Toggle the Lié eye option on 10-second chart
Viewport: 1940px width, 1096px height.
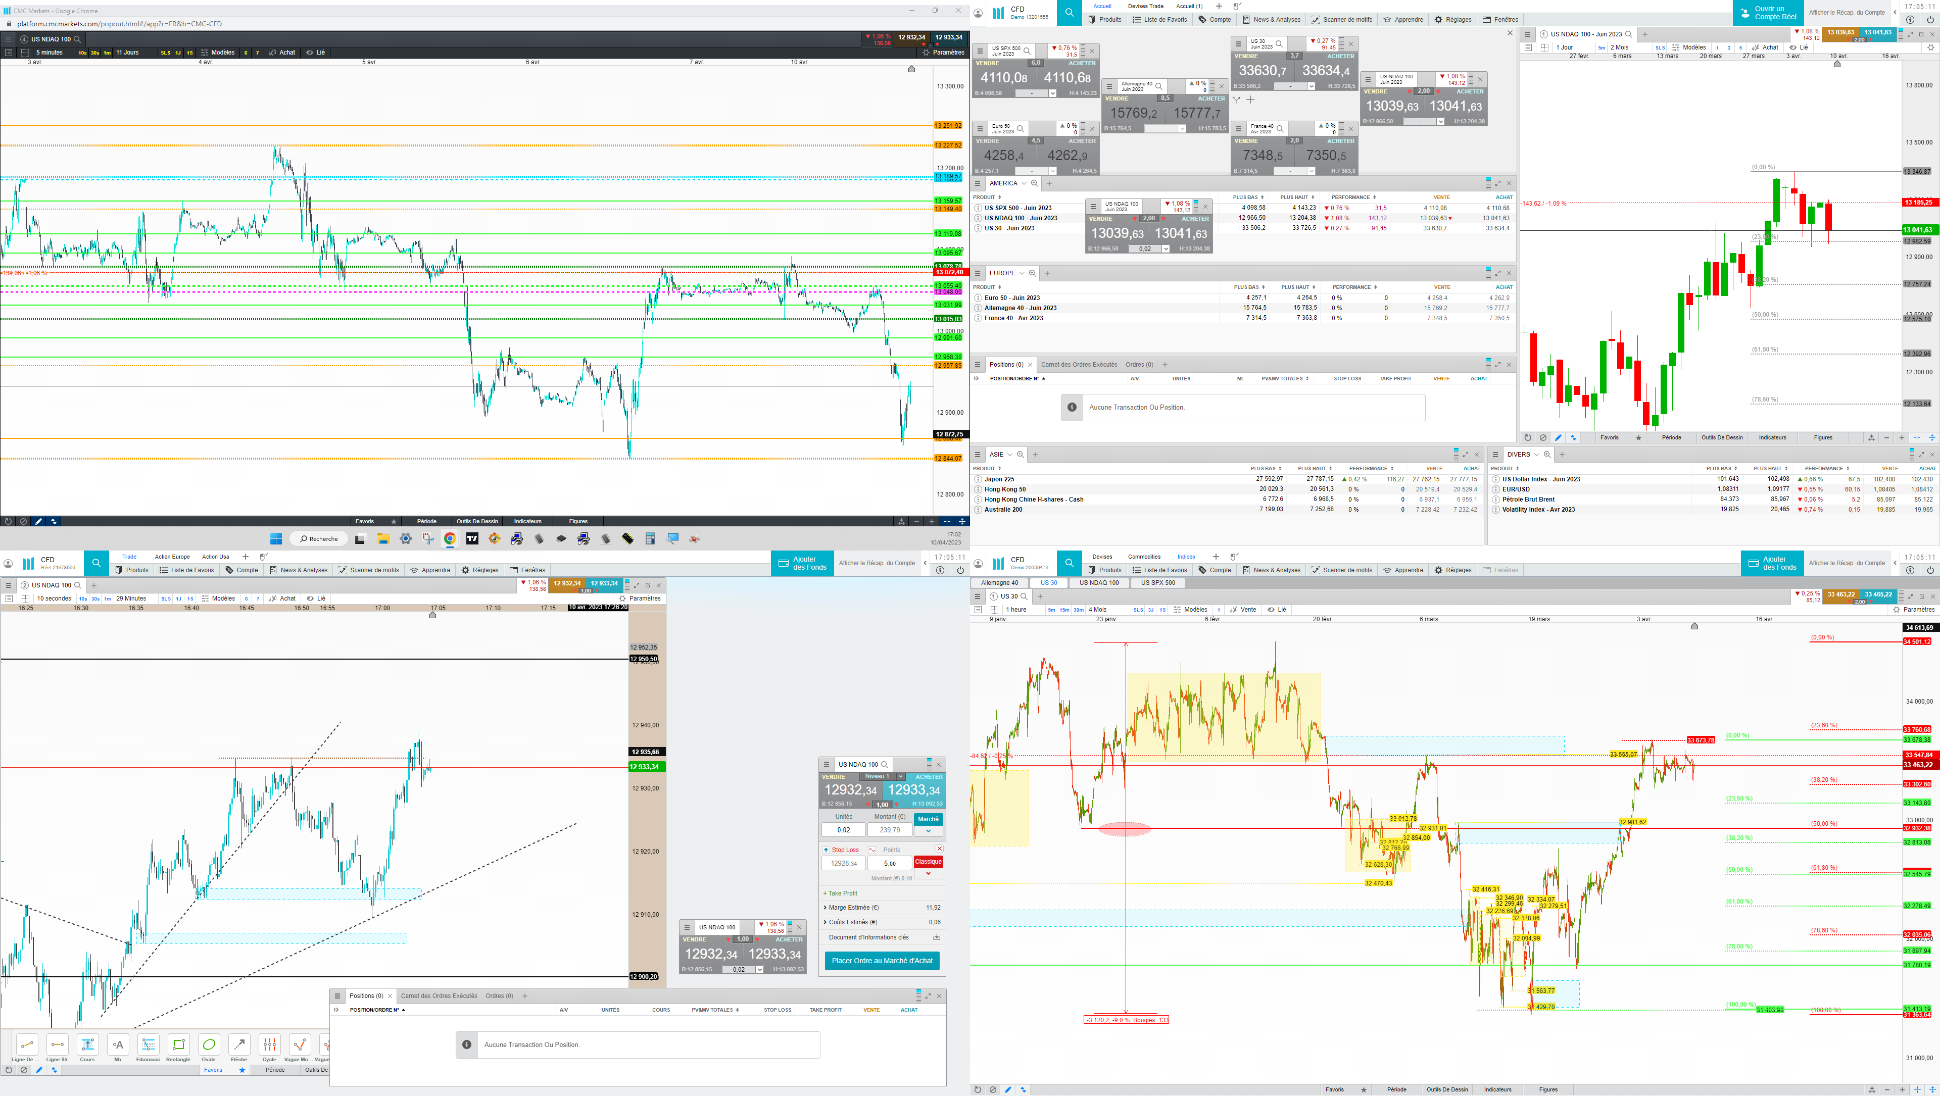pos(316,599)
